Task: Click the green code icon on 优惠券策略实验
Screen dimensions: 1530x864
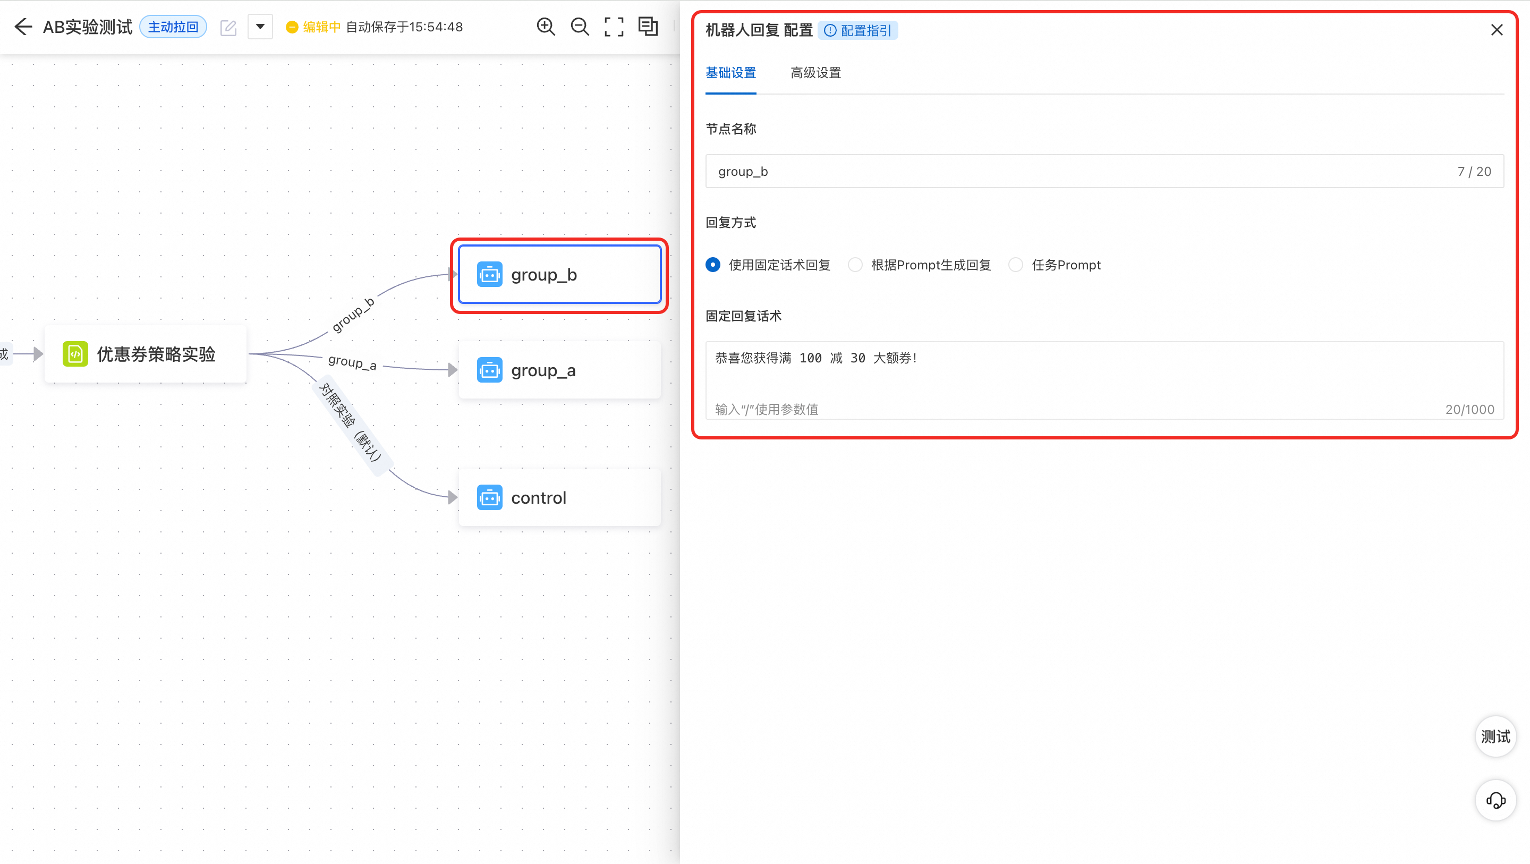Action: click(x=75, y=354)
